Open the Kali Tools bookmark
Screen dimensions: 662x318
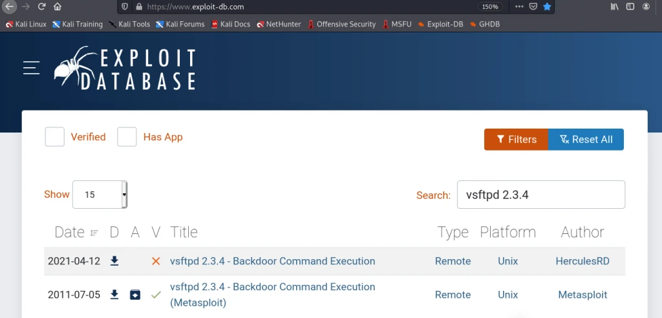tap(129, 24)
